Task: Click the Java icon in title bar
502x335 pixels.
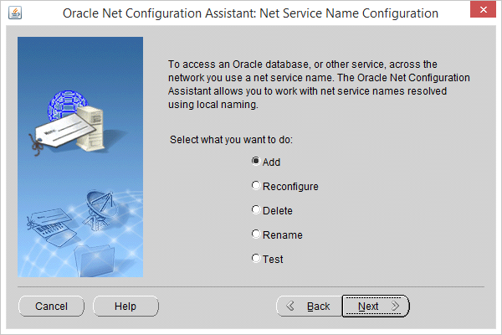Action: tap(15, 13)
